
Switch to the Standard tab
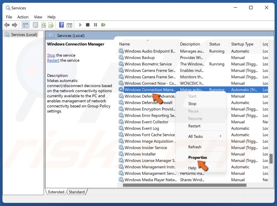76,192
